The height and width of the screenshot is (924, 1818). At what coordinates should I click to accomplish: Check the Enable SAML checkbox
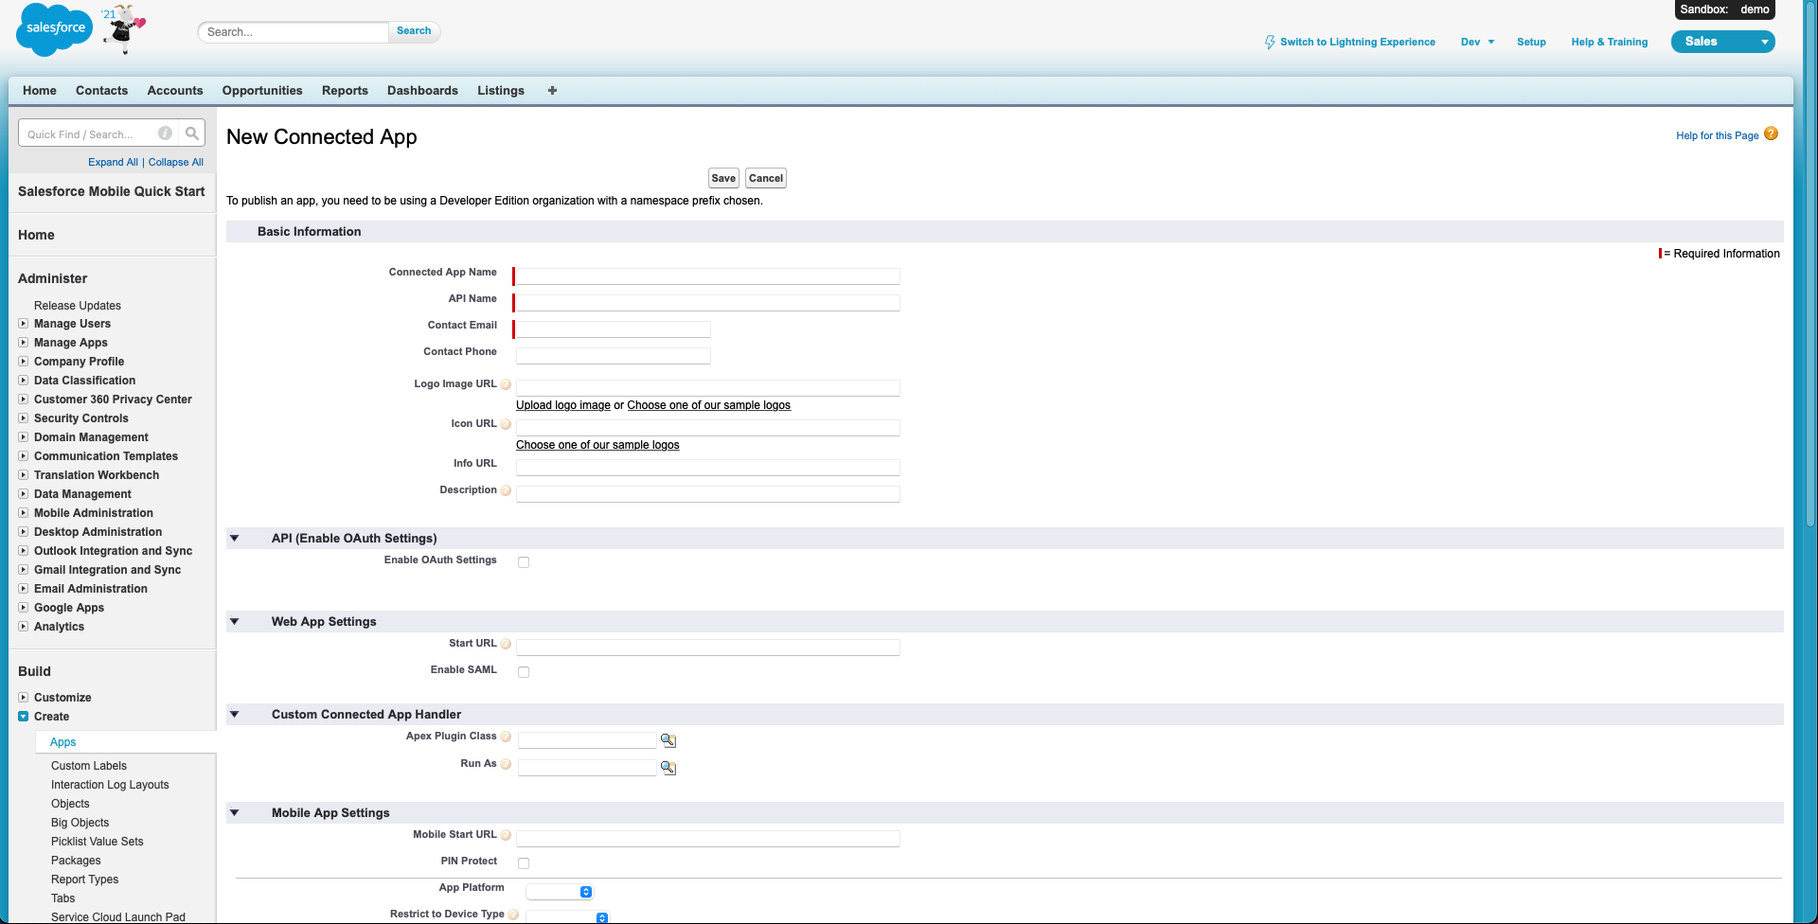[524, 672]
